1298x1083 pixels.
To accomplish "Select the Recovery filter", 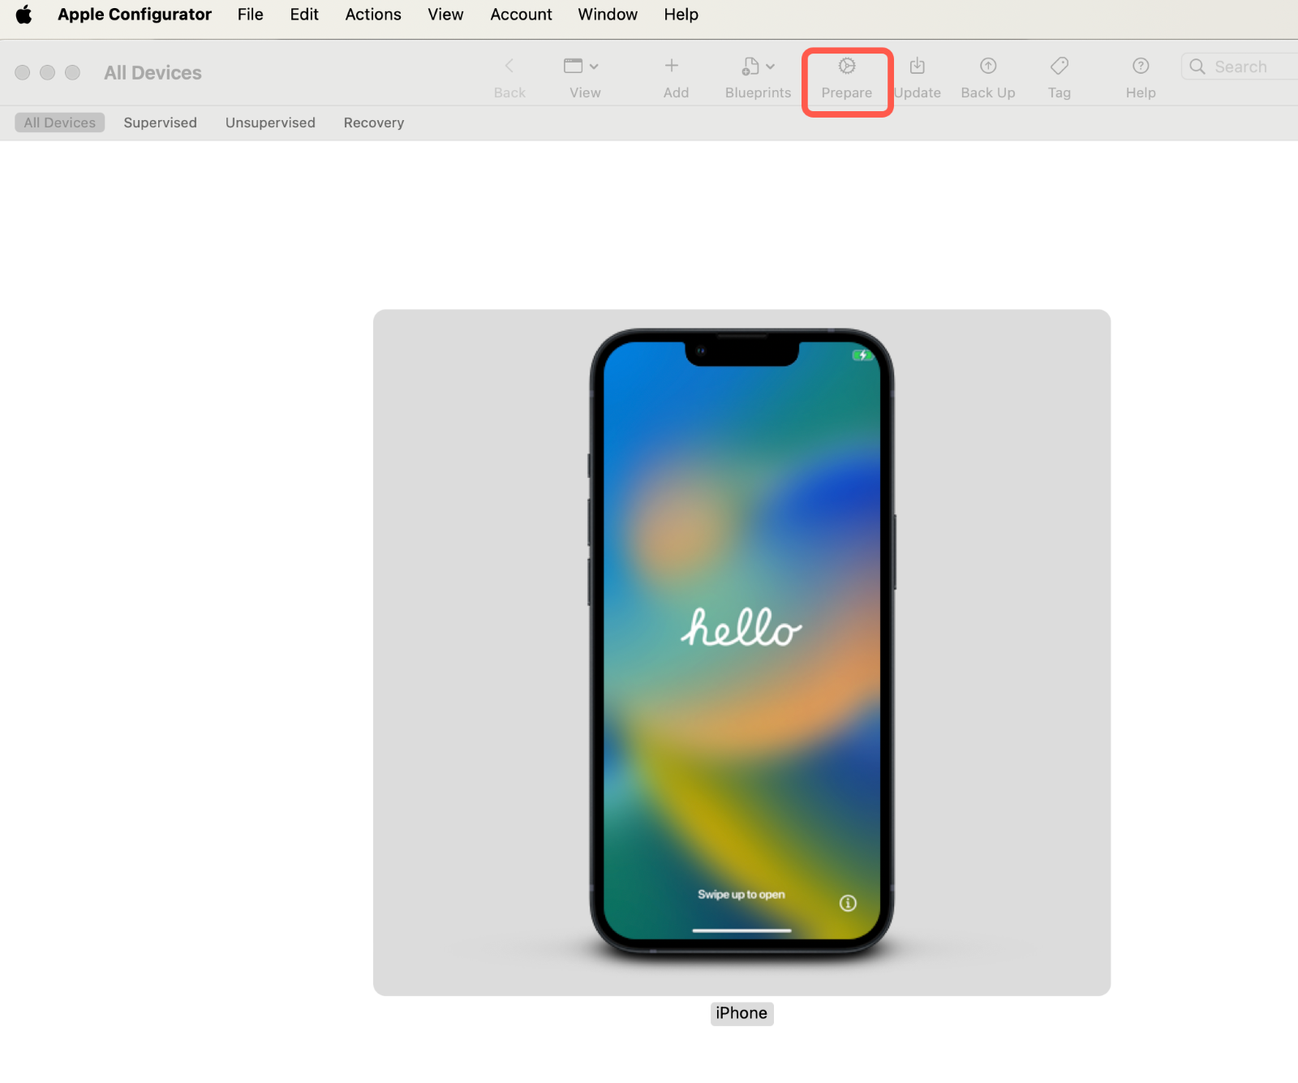I will click(373, 122).
